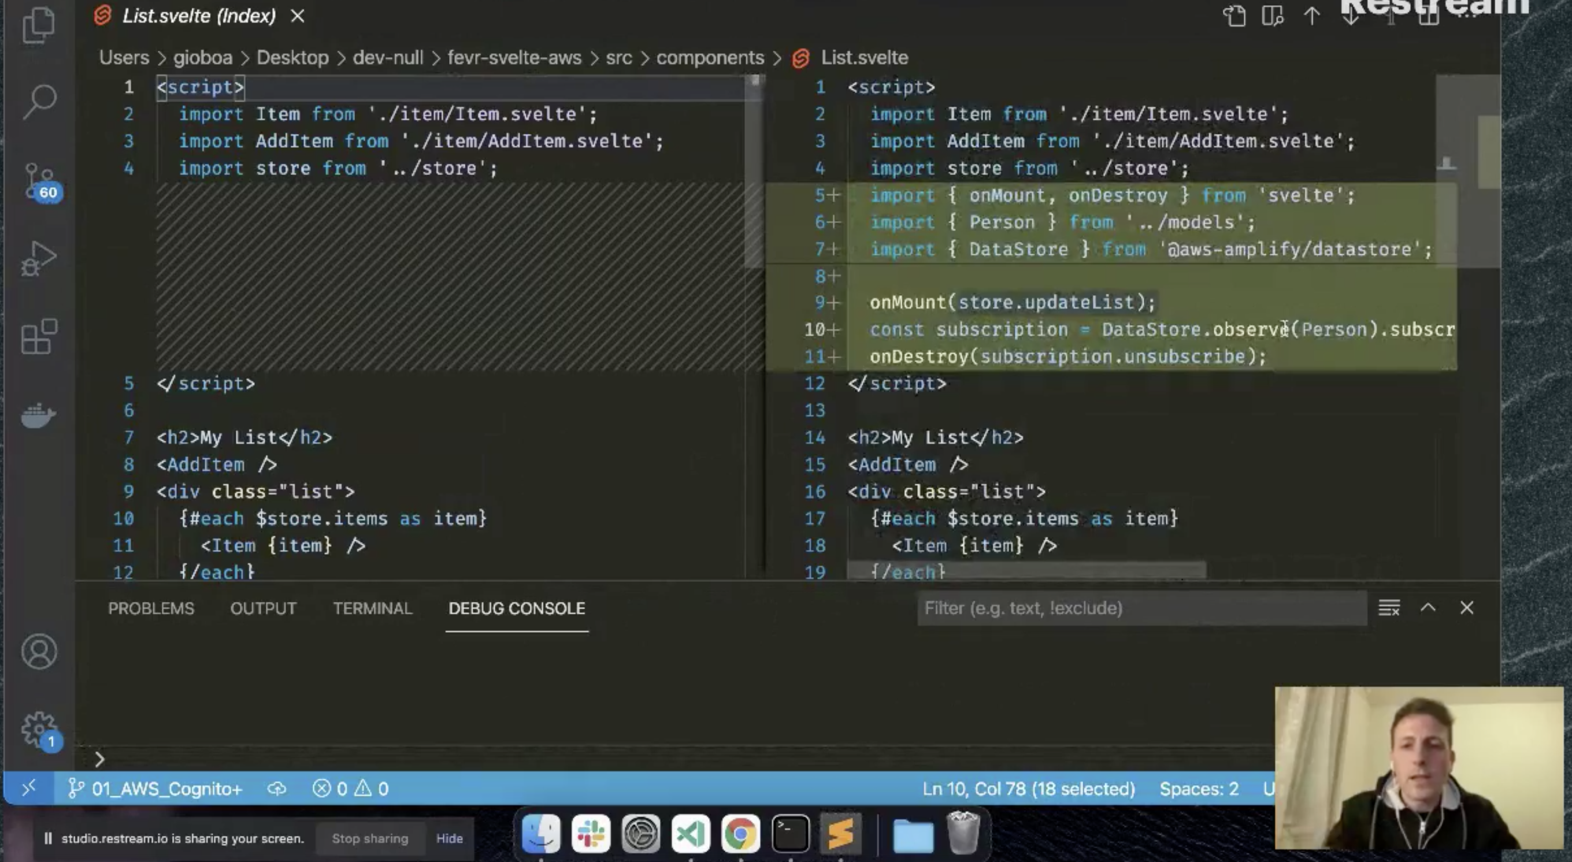
Task: Click Stop sharing in the screen-sharing bar
Action: click(x=370, y=838)
